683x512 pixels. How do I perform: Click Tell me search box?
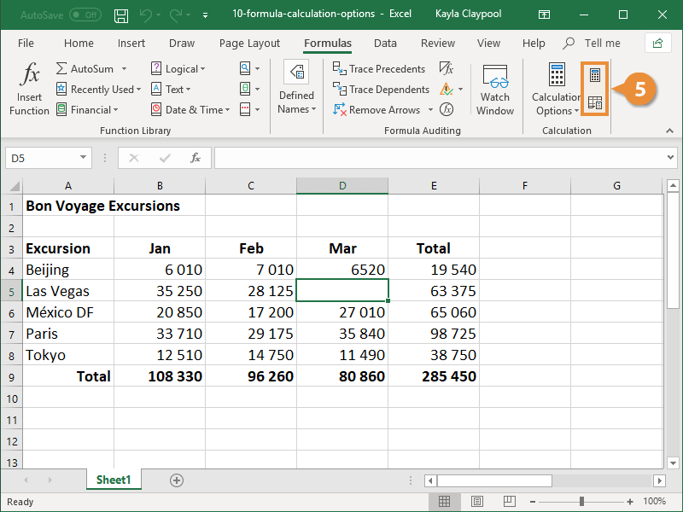tap(592, 44)
